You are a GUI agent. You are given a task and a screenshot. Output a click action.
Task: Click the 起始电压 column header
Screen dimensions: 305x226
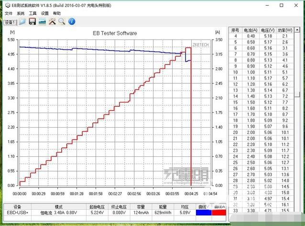(97, 207)
